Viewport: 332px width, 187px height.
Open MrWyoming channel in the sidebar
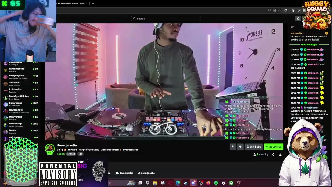point(21,118)
